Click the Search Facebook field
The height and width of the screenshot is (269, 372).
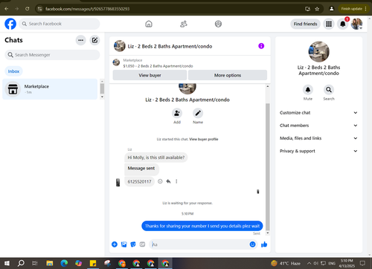click(x=60, y=24)
